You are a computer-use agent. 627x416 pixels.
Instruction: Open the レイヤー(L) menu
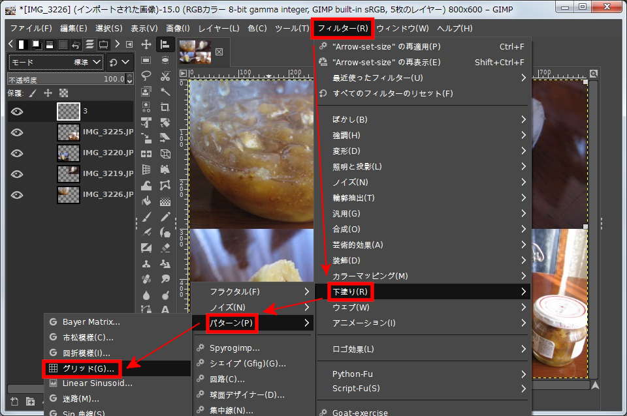[x=219, y=28]
